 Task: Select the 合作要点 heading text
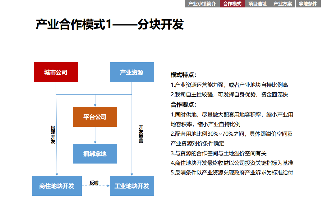(x=183, y=105)
